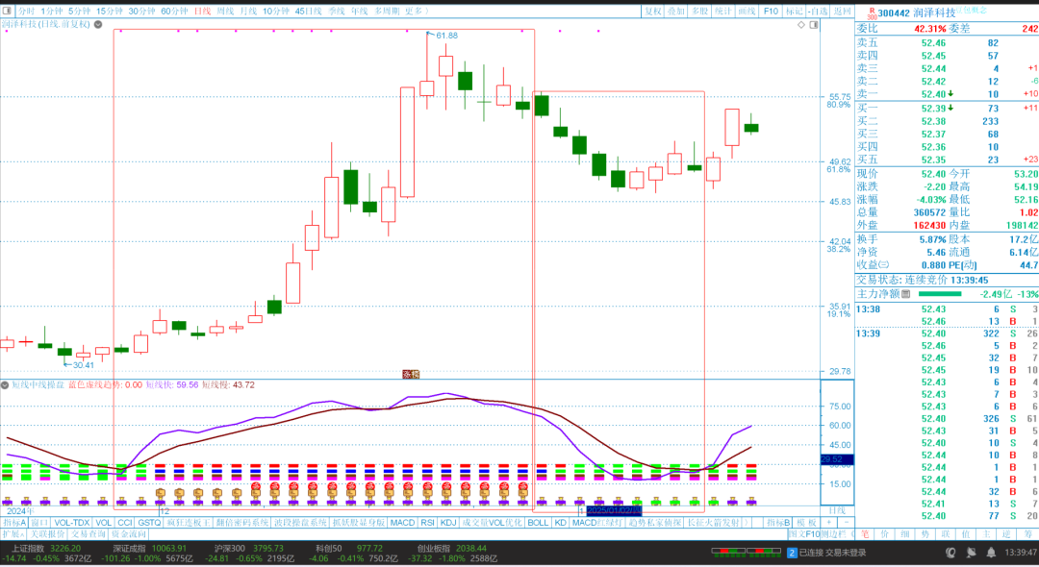Select the 价 price tab
Image resolution: width=1039 pixels, height=567 pixels.
885,534
